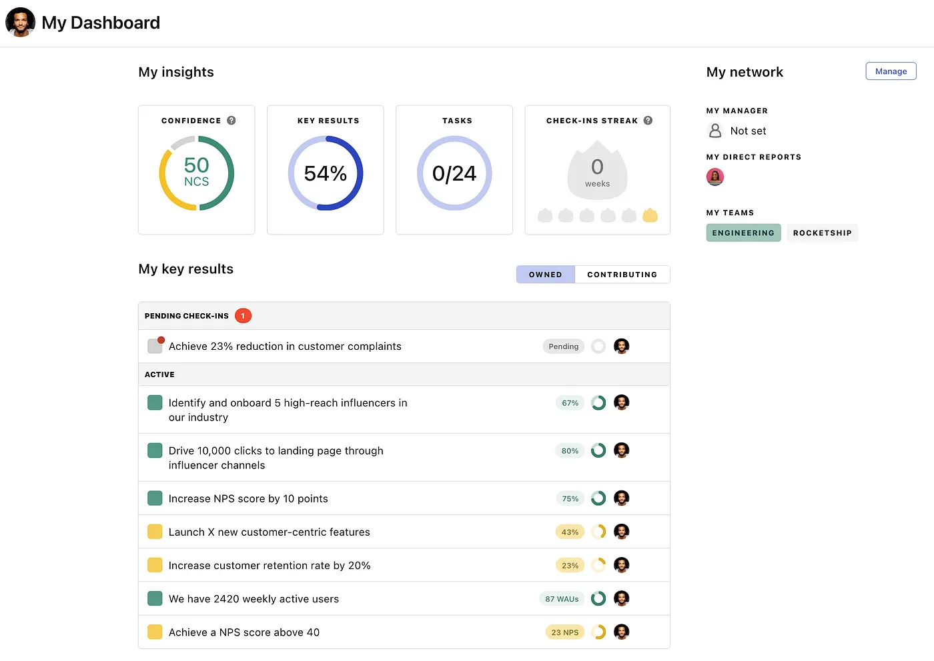Viewport: 934px width, 661px height.
Task: Click owner avatar on retention rate row
Action: pos(621,565)
